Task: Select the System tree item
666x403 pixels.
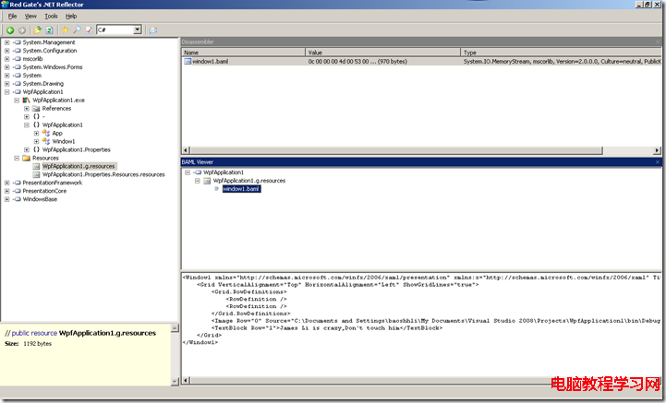Action: (31, 76)
